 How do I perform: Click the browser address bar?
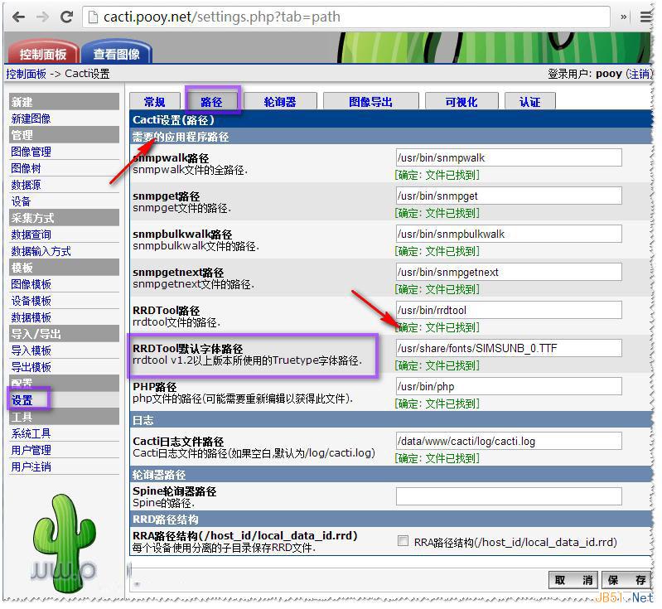[348, 17]
